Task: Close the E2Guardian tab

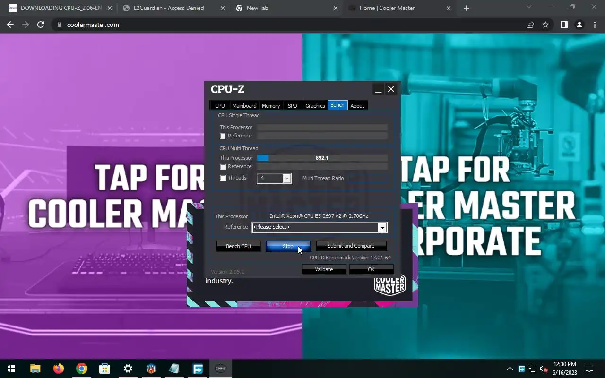Action: coord(223,8)
